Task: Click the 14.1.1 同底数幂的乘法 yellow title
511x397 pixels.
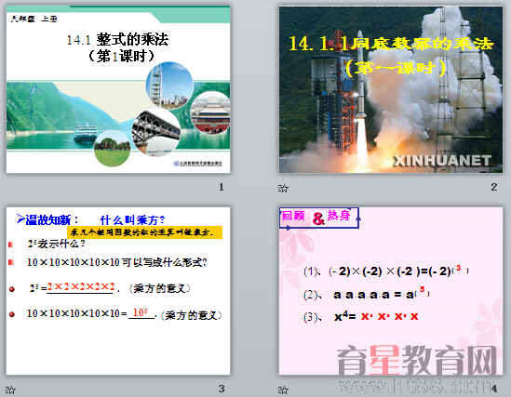Action: [x=391, y=45]
